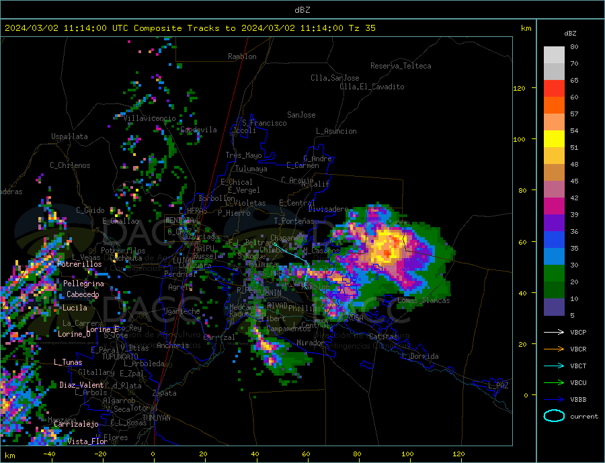Viewport: 605px width, 463px height.
Task: Click the S_Francisco place label
Action: (264, 123)
